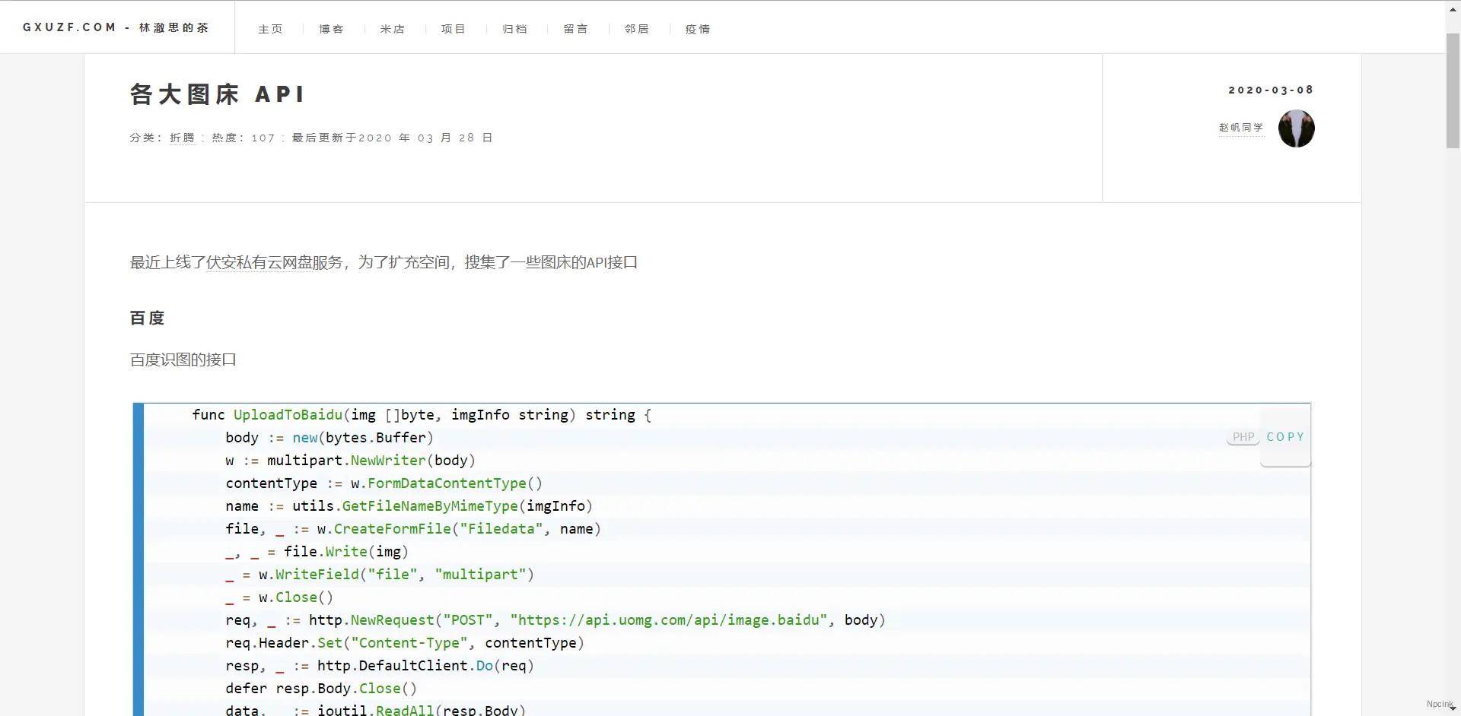Click the vertical scrollbar thumb
The width and height of the screenshot is (1461, 716).
1453,90
